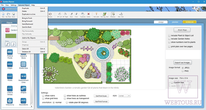This screenshot has height=110, width=206.
Task: Click the red Delete toolbar icon
Action: click(x=88, y=14)
